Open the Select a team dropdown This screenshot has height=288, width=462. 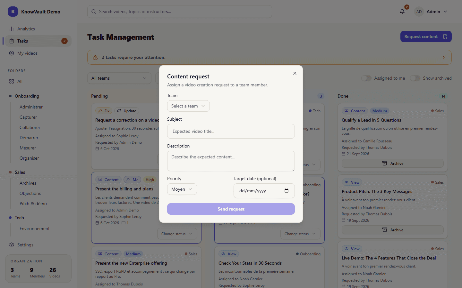pos(188,106)
